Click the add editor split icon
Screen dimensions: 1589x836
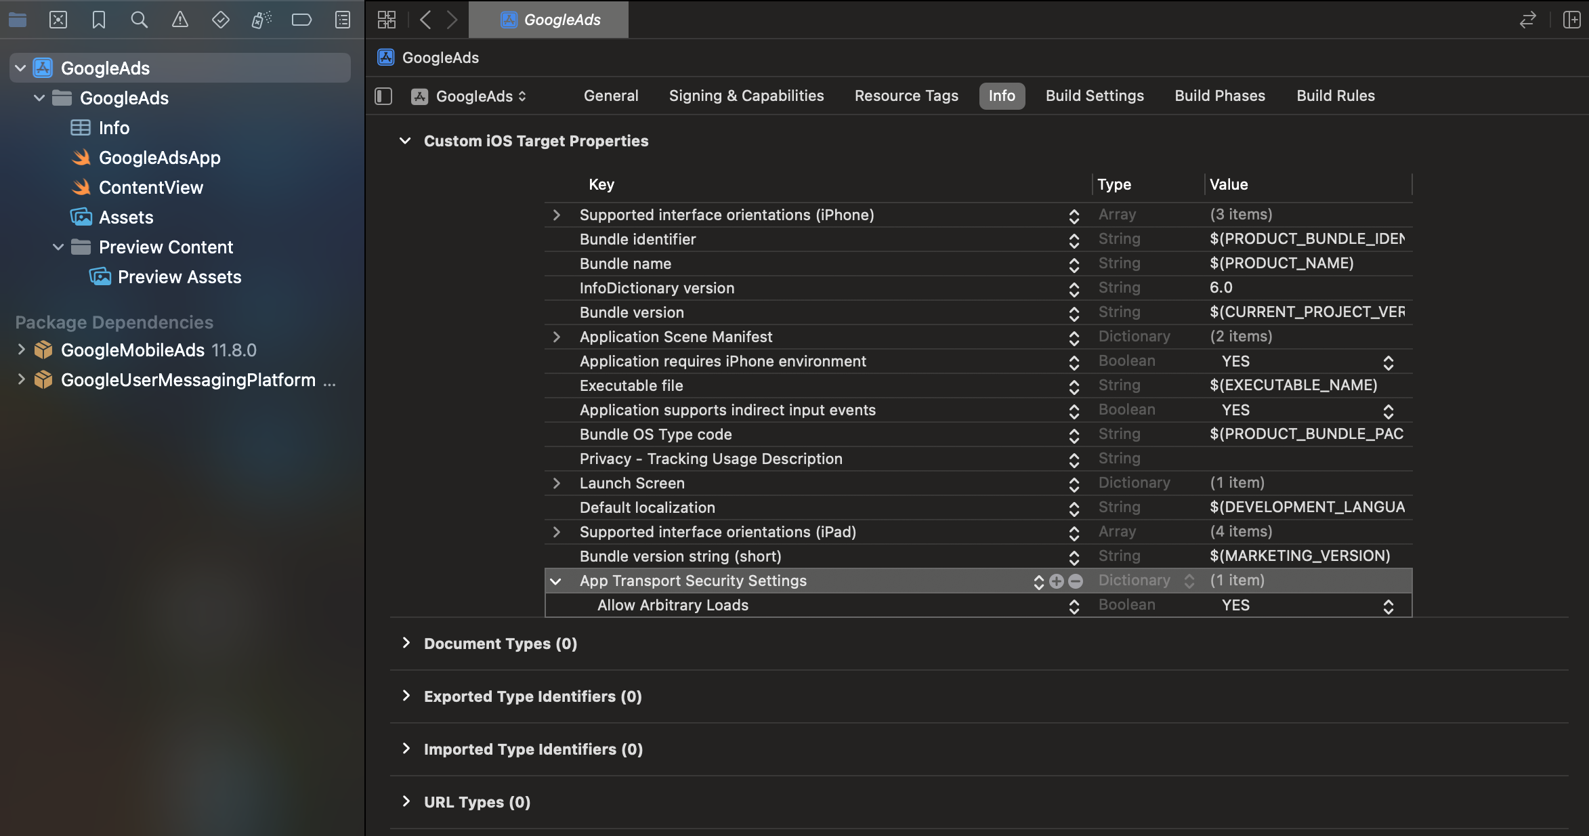coord(1571,20)
